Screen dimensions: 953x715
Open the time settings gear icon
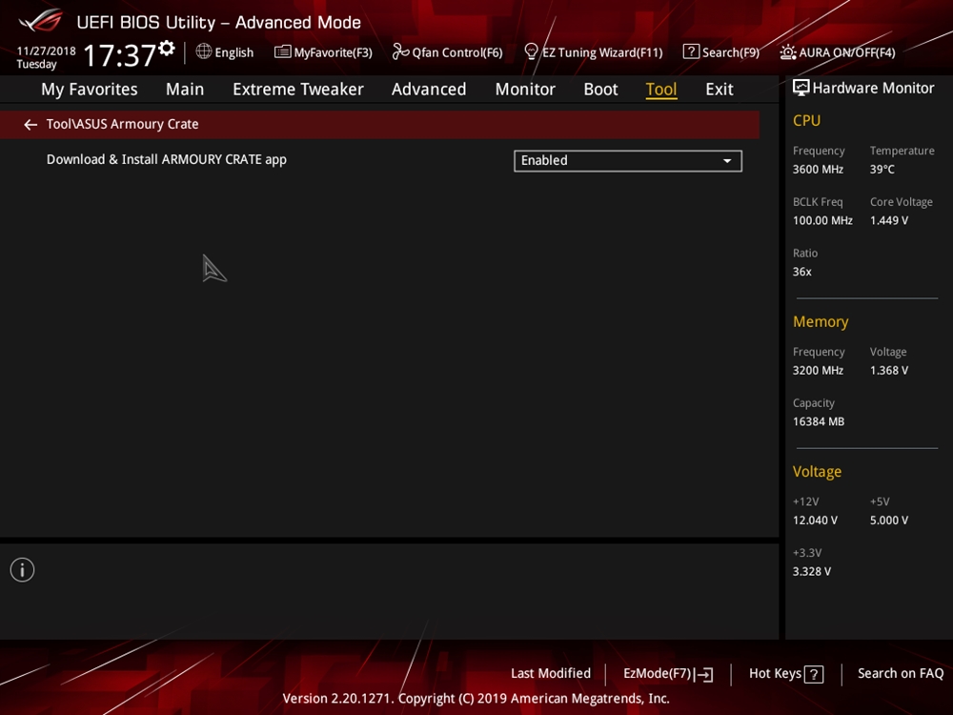(x=167, y=48)
